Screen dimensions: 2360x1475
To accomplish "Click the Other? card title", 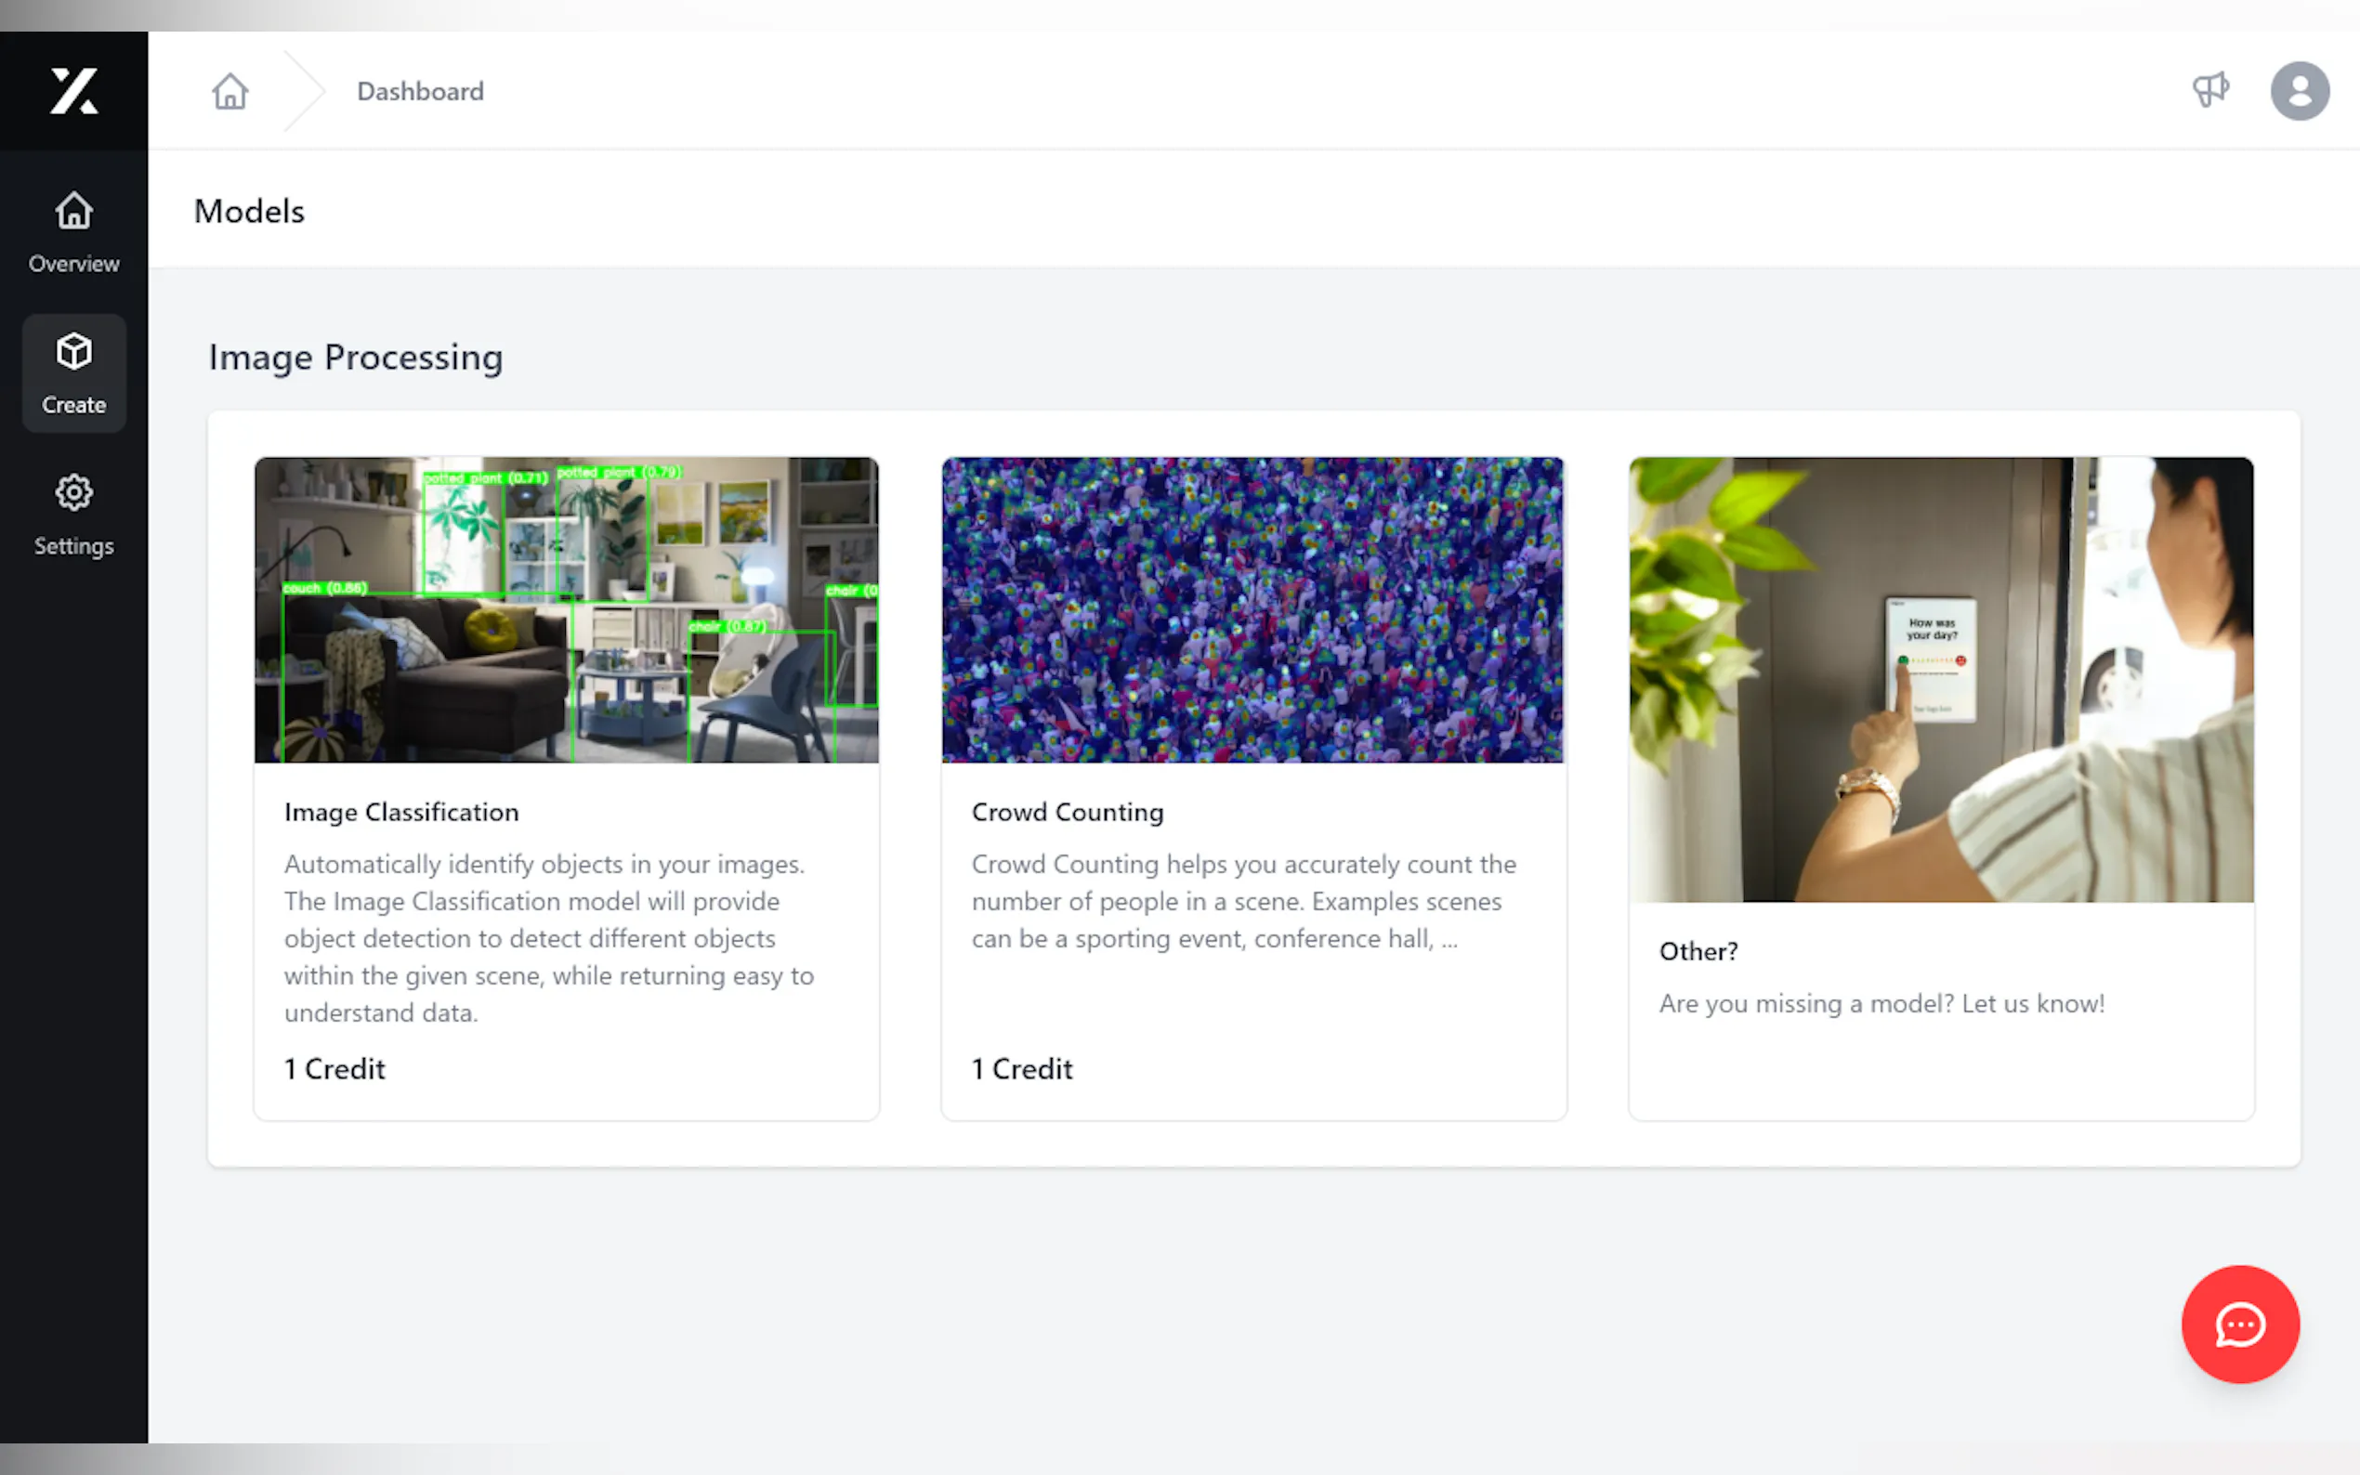I will click(1698, 951).
